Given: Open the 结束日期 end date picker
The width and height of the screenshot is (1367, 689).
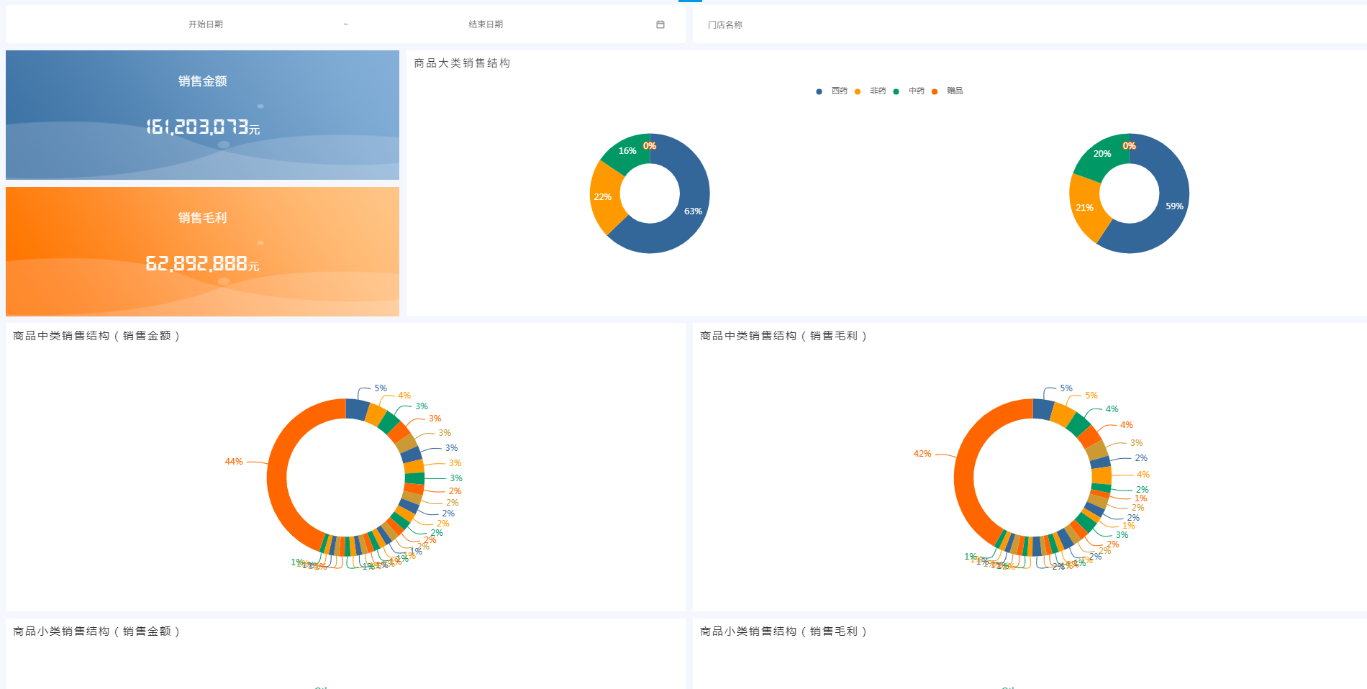Looking at the screenshot, I should 486,24.
